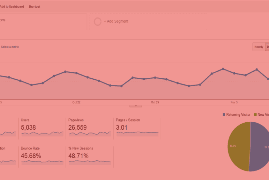Click the 5,038 users value
This screenshot has width=269, height=180.
(x=28, y=127)
